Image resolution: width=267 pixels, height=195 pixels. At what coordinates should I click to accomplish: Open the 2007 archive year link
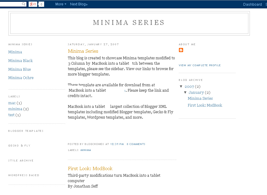[189, 87]
